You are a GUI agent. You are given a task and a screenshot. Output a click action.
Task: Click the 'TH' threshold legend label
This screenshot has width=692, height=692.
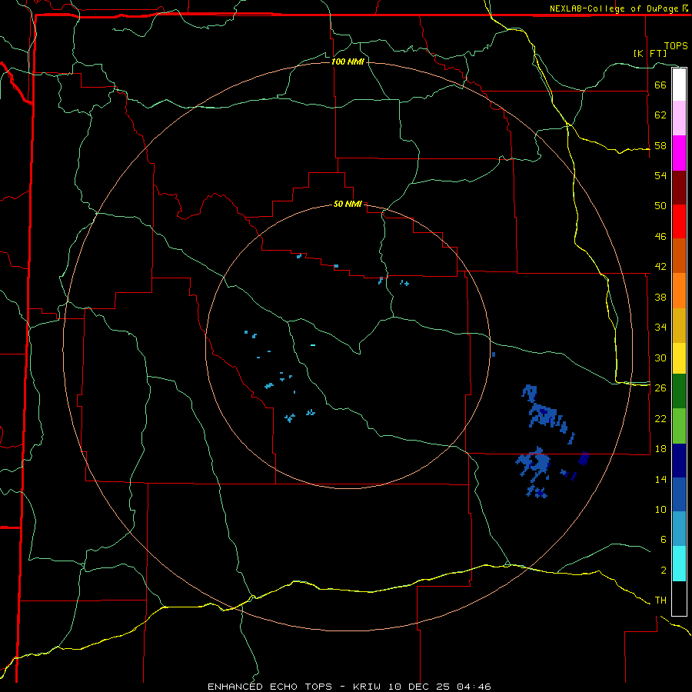660,601
